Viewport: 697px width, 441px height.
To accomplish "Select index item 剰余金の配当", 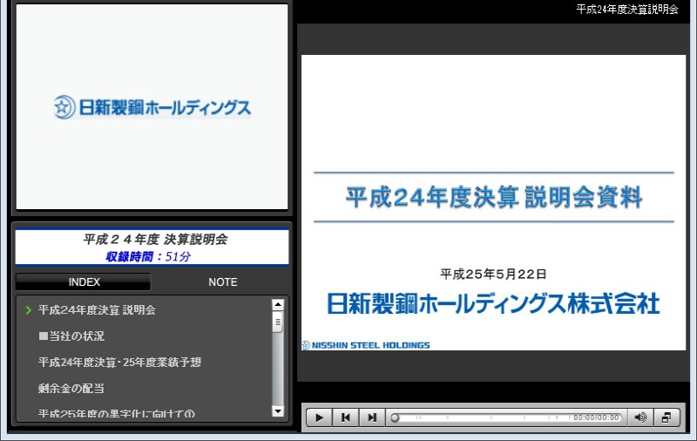I will point(71,389).
